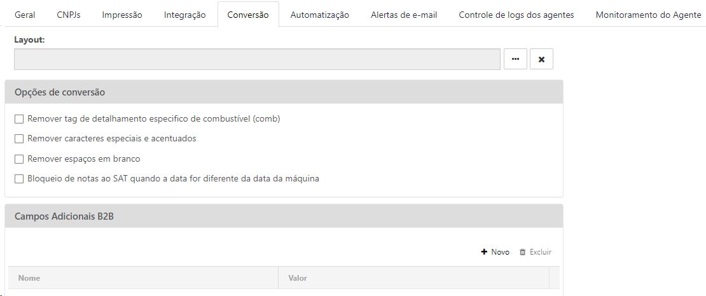Screen dimensions: 706x296
Task: Open the Automatização tab
Action: pyautogui.click(x=319, y=15)
